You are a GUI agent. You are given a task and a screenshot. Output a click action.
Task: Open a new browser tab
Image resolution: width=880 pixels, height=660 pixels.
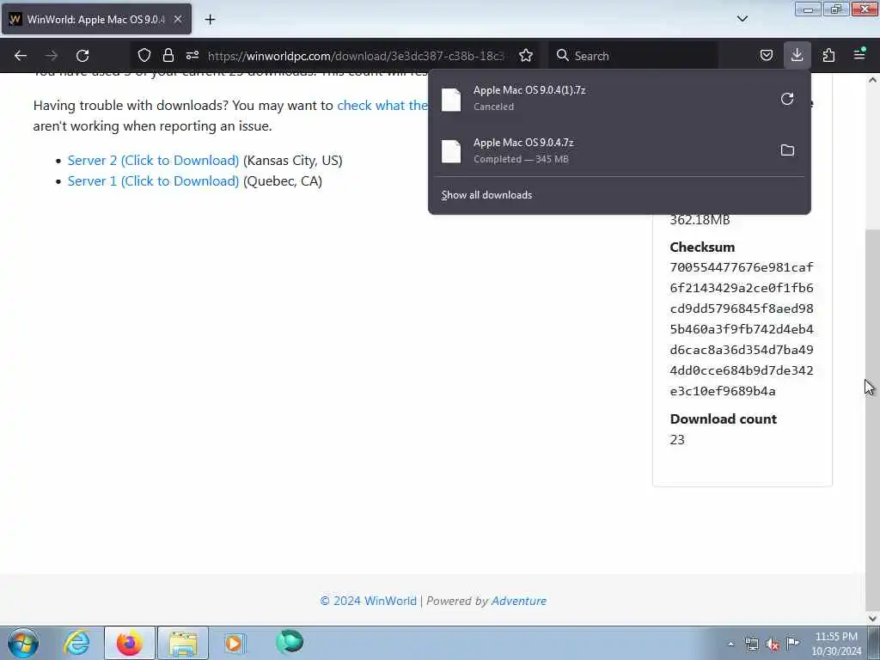[x=210, y=20]
